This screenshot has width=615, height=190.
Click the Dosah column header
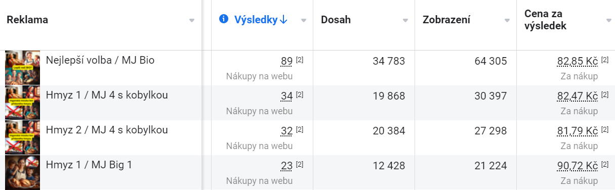(x=336, y=20)
